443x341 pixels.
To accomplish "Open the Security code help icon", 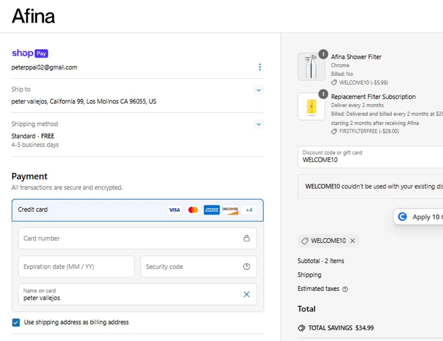I will pyautogui.click(x=247, y=267).
